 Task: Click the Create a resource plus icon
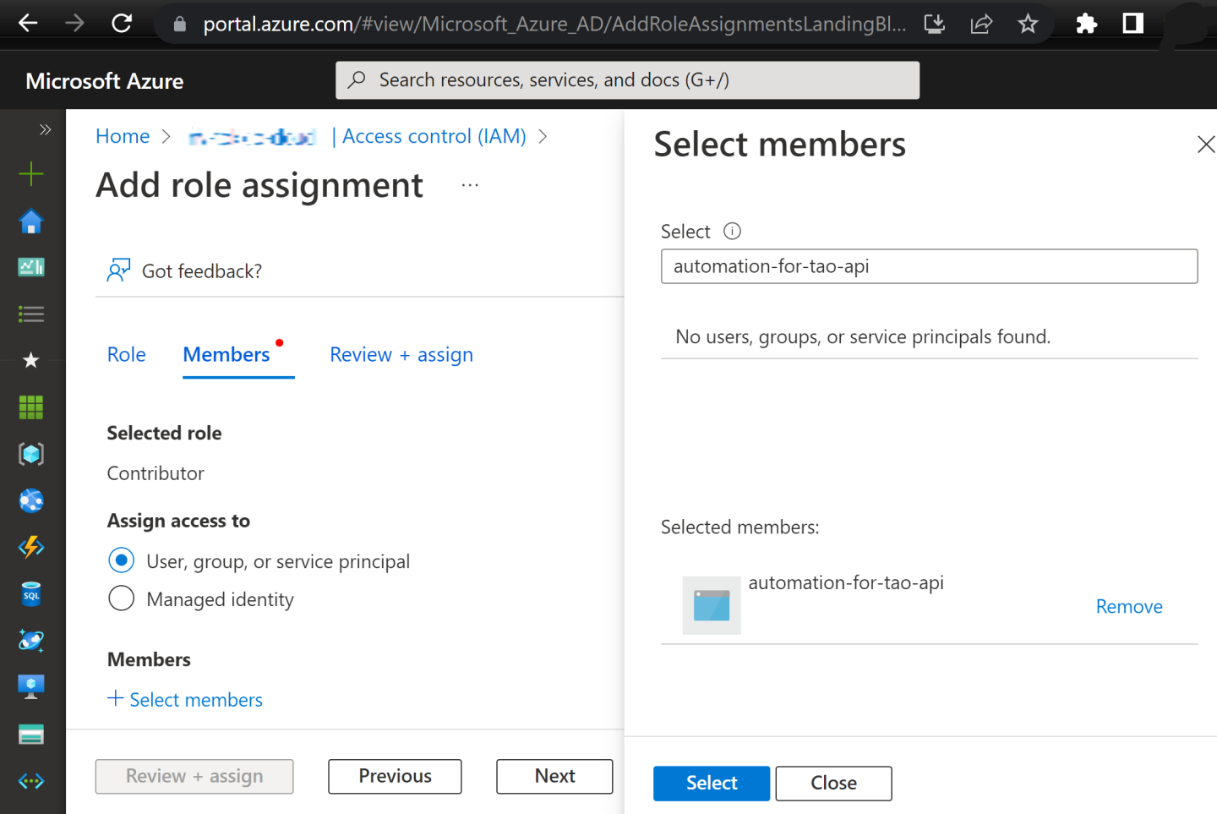tap(31, 174)
